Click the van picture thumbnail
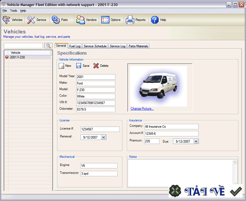 (158, 86)
